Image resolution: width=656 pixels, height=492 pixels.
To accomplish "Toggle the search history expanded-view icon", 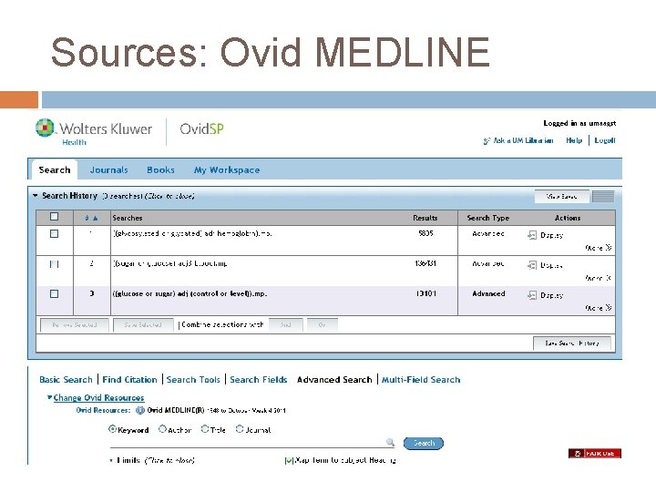I will (x=603, y=196).
